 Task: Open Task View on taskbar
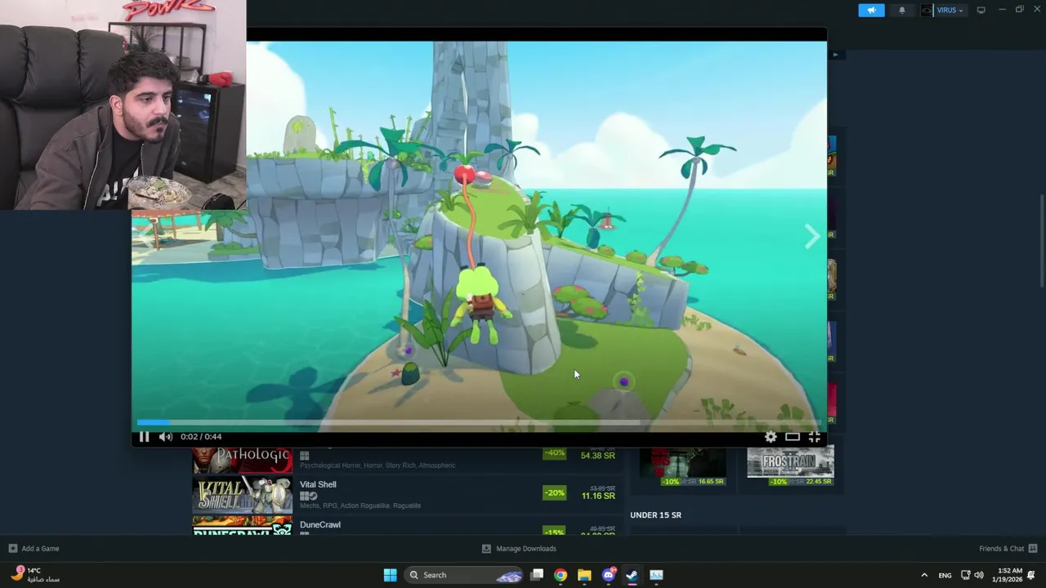(537, 575)
